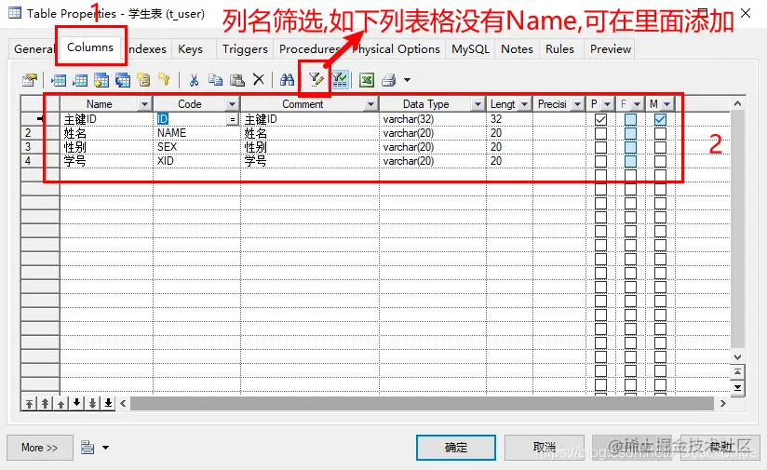Select the varchar(32) data type cell
Viewport: 767px width, 470px height.
[433, 119]
